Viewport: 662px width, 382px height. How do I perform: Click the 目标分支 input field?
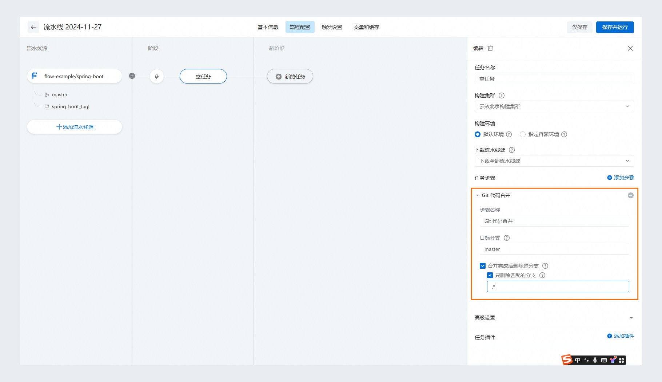coord(554,249)
